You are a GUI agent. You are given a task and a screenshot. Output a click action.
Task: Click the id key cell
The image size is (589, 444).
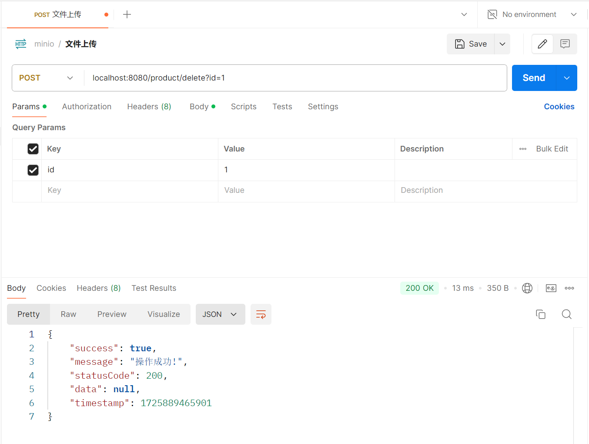(130, 170)
